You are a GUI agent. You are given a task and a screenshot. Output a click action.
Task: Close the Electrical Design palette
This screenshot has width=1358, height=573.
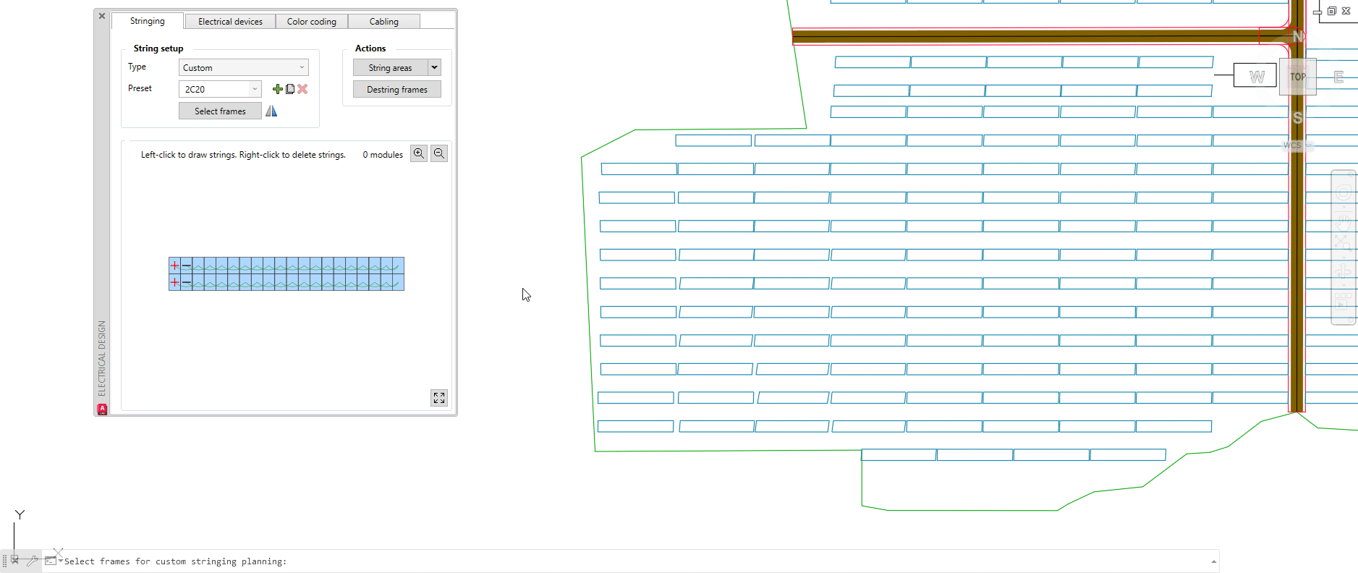coord(102,16)
